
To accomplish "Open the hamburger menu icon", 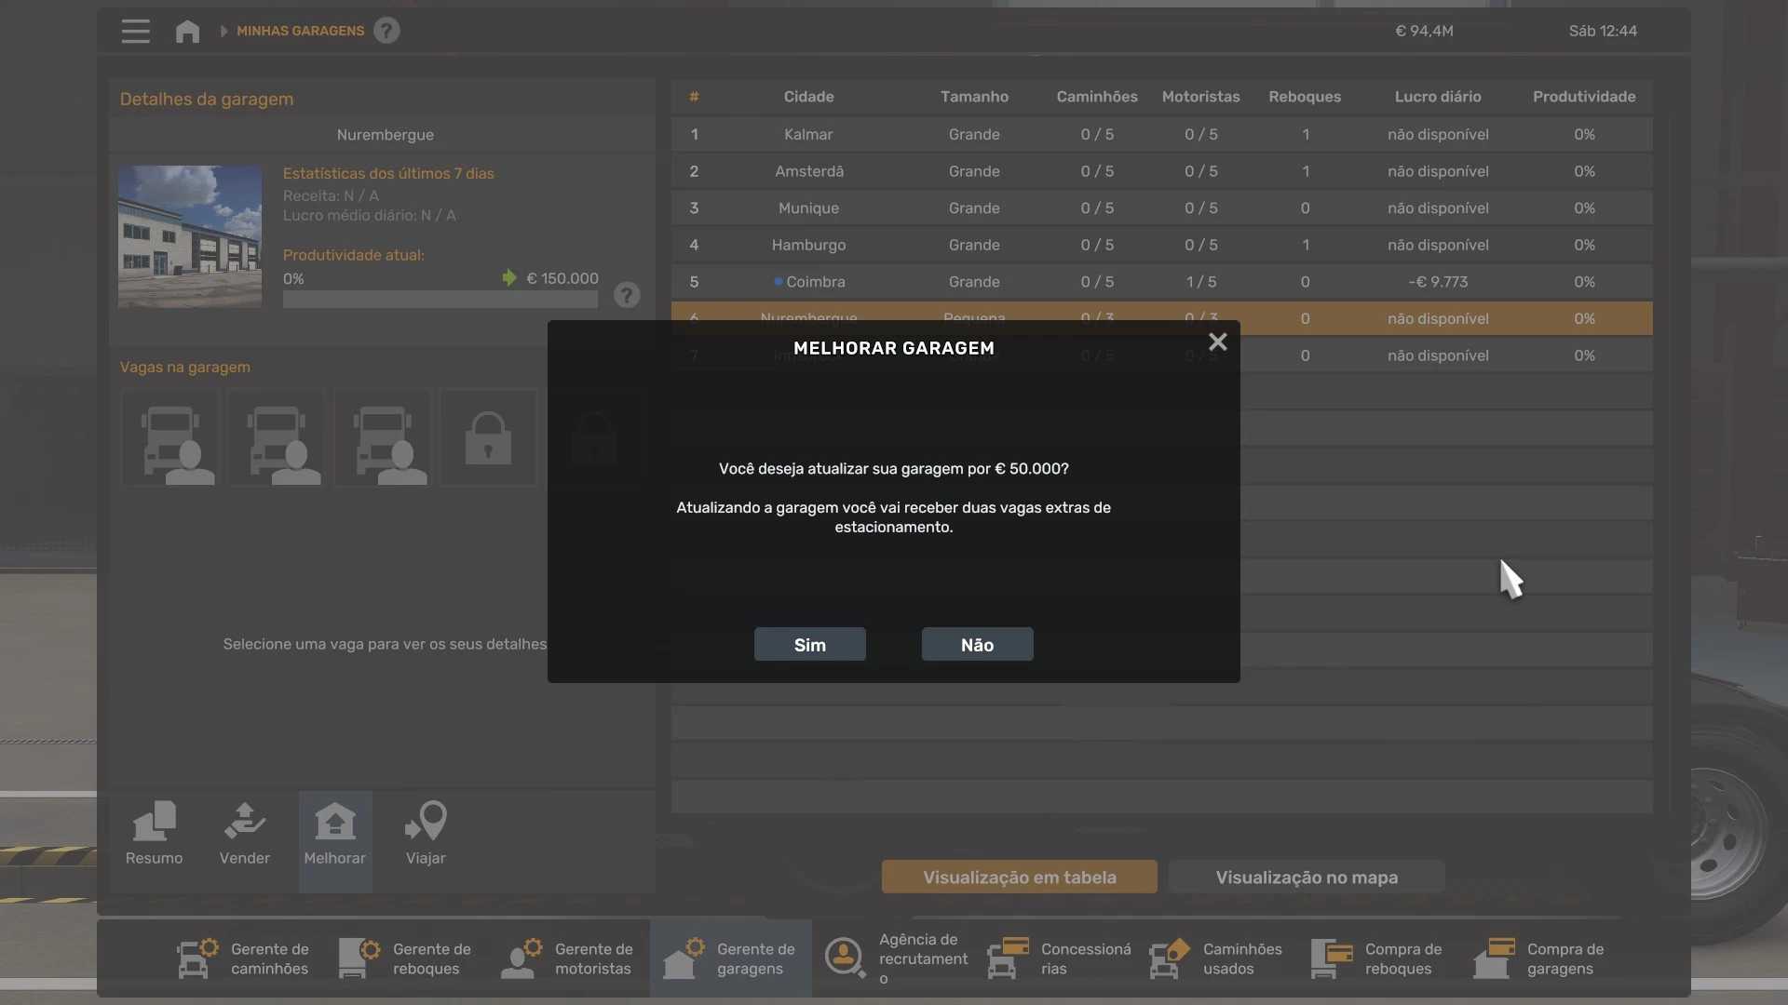I will pos(135,31).
